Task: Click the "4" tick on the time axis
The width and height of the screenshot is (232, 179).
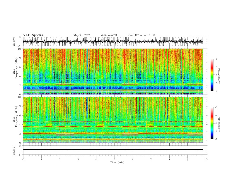Action: point(96,159)
